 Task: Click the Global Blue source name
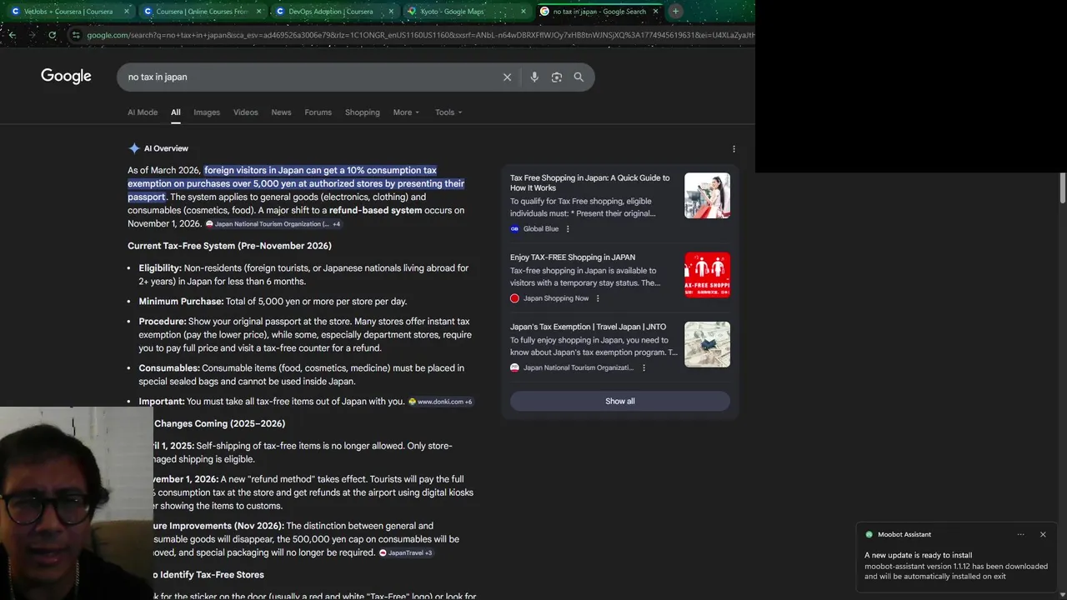pyautogui.click(x=541, y=229)
